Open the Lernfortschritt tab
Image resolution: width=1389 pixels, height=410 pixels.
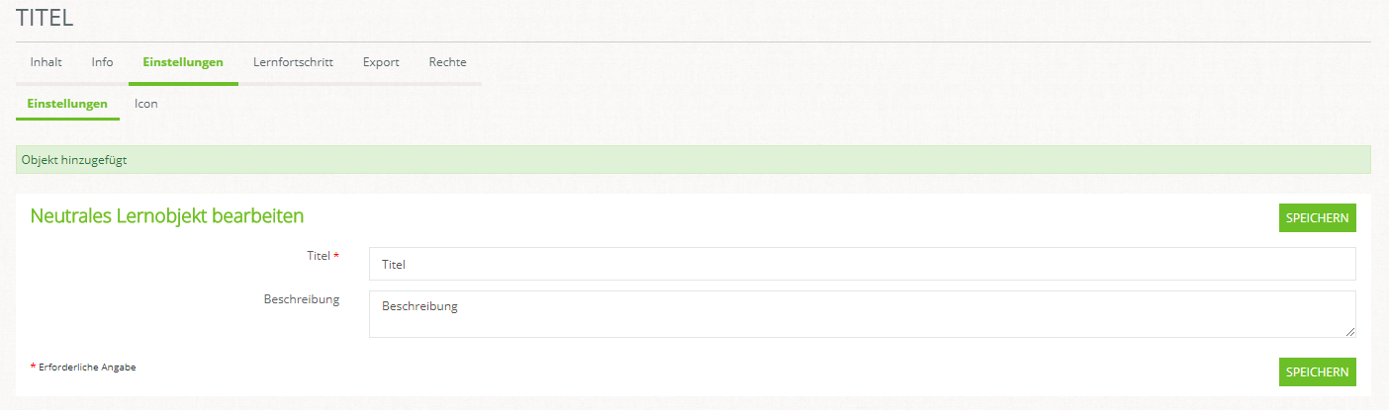point(293,62)
